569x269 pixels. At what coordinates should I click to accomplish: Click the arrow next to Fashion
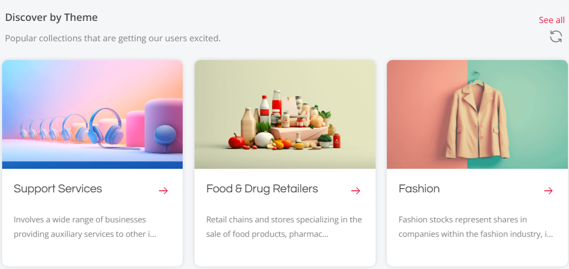[548, 191]
